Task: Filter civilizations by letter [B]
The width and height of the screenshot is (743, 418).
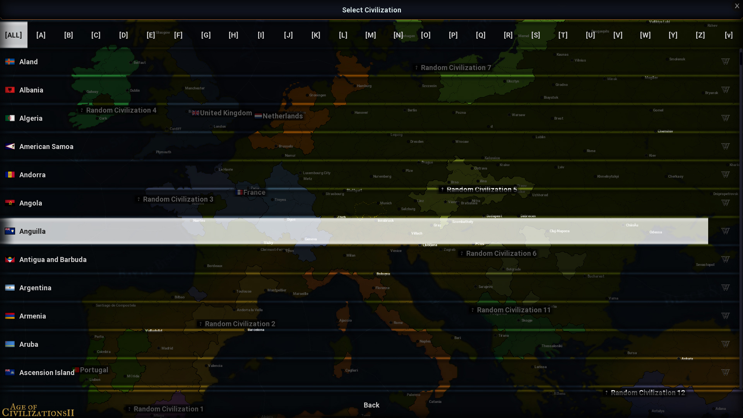Action: click(68, 35)
